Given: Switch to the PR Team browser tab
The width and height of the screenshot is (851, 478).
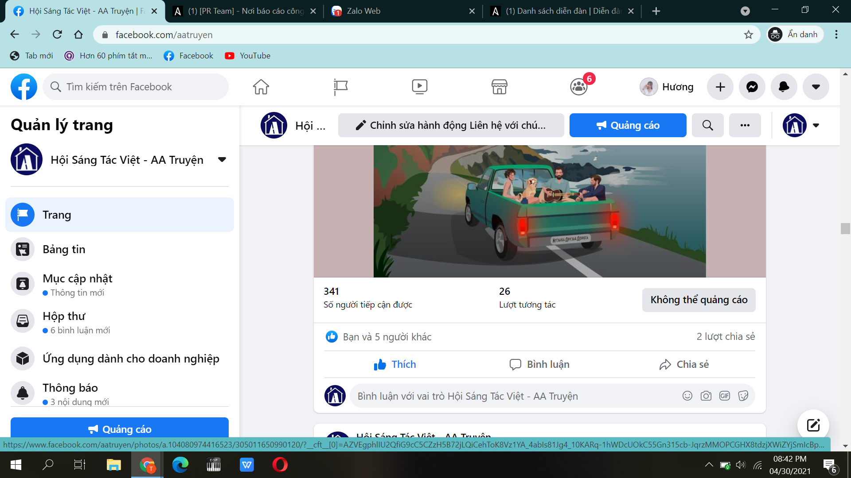Looking at the screenshot, I should [x=244, y=11].
